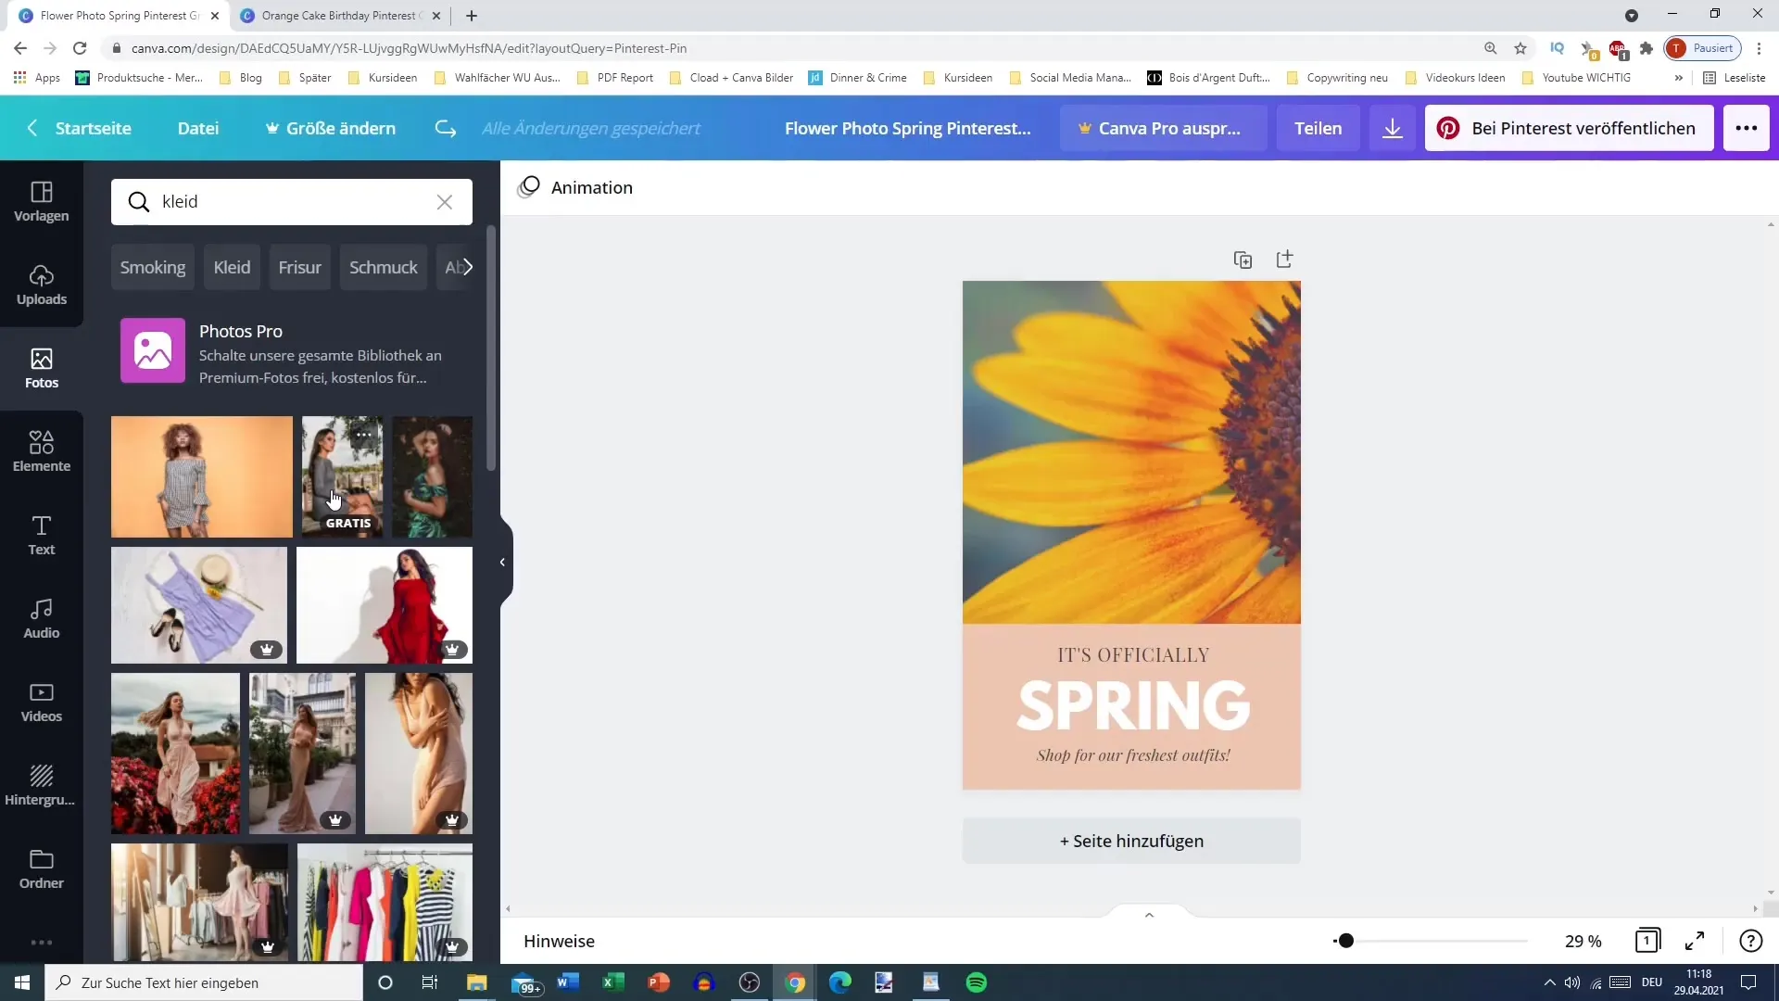Open the help question mark button
1779x1001 pixels.
tap(1750, 941)
